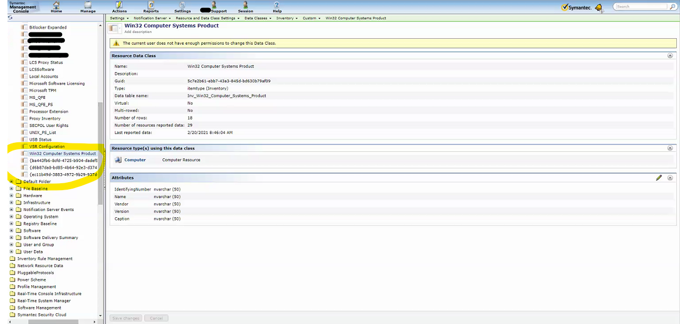
Task: Expand the User Data tree node
Action: point(11,252)
